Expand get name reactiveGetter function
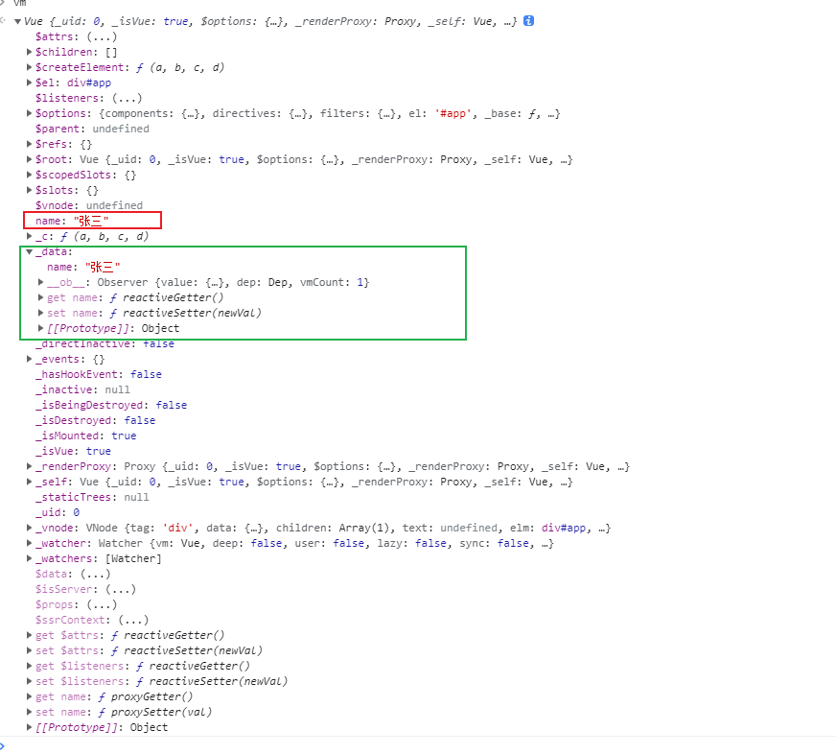 pyautogui.click(x=41, y=297)
